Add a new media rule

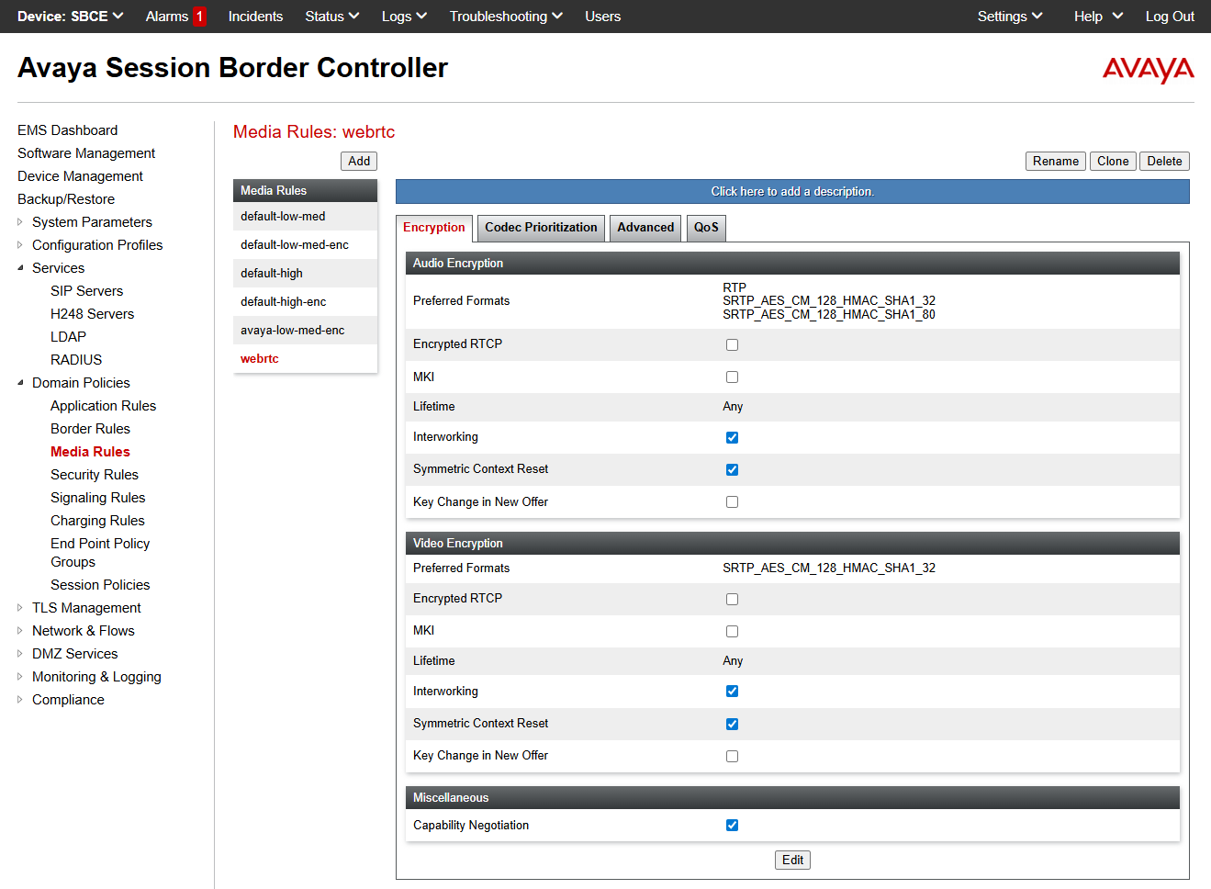pyautogui.click(x=359, y=162)
